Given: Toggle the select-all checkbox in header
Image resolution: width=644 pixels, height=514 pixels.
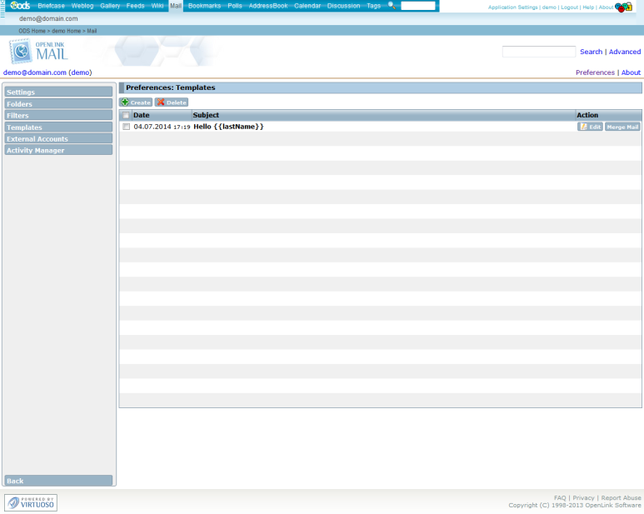Looking at the screenshot, I should click(x=126, y=115).
